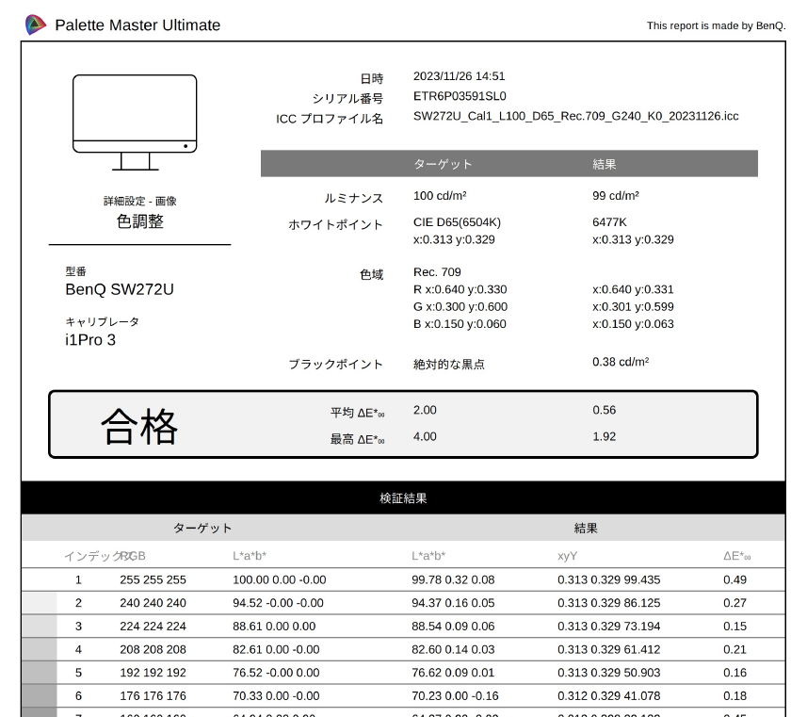Image resolution: width=807 pixels, height=717 pixels.
Task: Select the RGB cell "240 240 240"
Action: point(153,603)
